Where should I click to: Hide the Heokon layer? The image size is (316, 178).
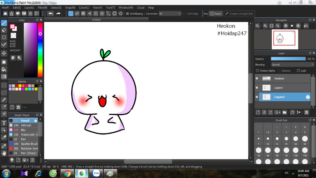pos(257,78)
